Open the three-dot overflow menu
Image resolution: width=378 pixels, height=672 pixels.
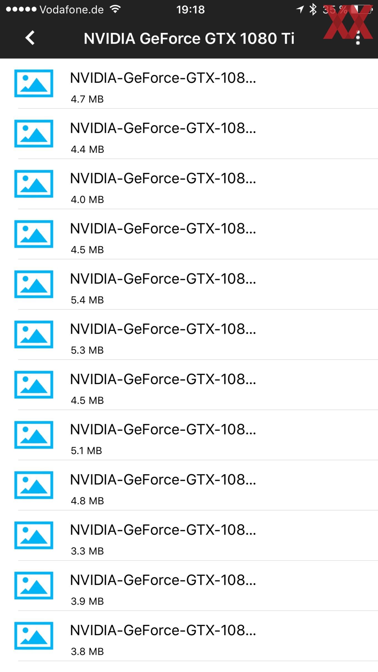358,38
